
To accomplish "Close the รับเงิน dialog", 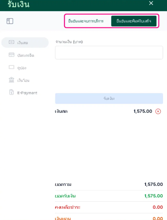I will click(x=151, y=3).
